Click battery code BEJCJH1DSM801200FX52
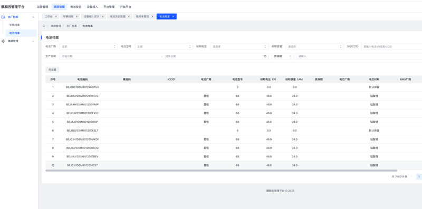 82,113
